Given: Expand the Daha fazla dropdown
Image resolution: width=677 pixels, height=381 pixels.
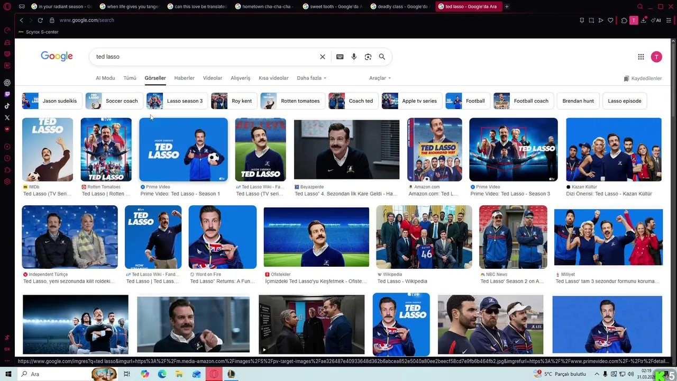Looking at the screenshot, I should [x=312, y=78].
